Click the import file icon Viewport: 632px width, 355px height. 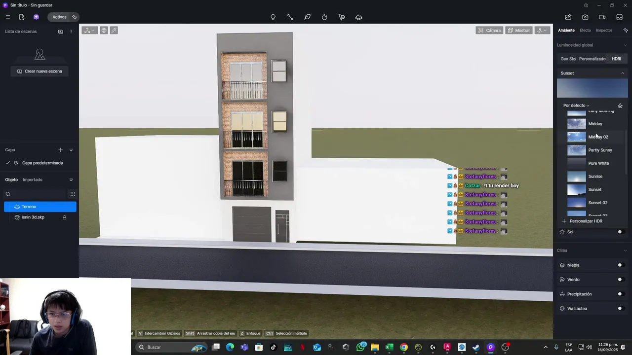21,17
